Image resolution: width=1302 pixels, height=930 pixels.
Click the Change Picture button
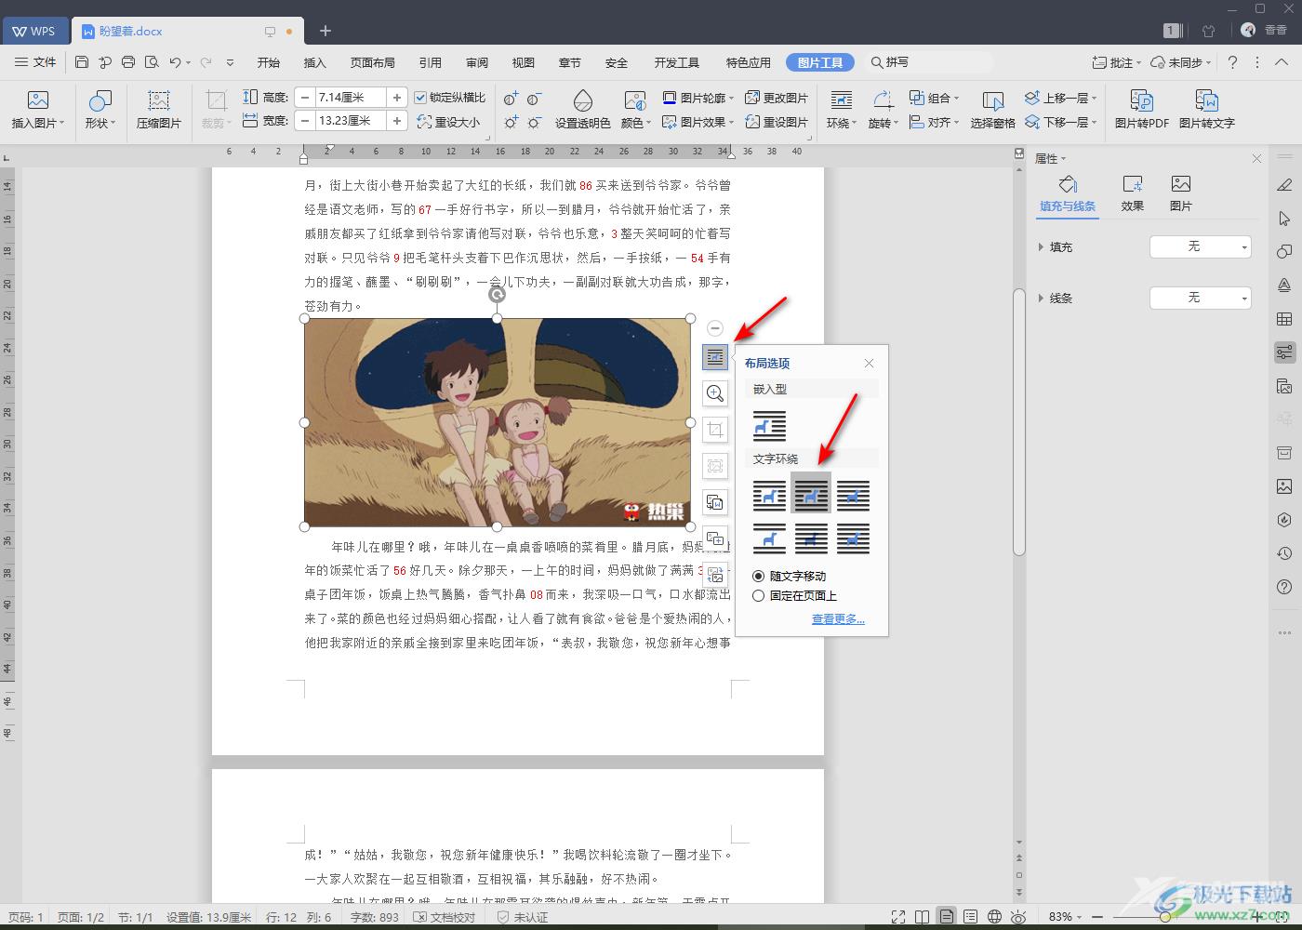777,98
